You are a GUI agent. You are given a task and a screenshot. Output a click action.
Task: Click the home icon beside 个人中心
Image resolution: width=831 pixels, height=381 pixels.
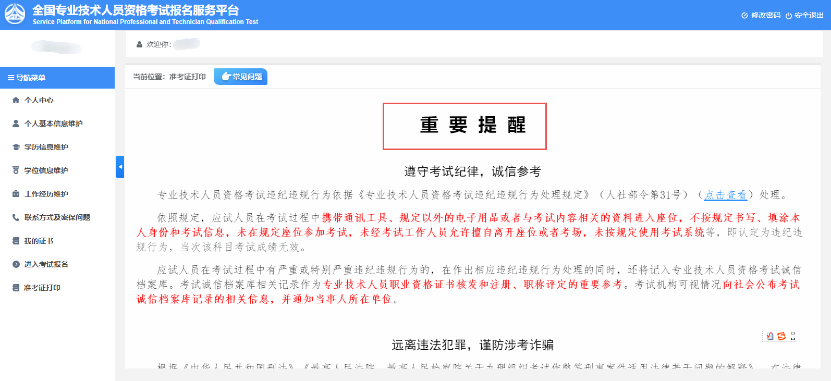point(16,100)
